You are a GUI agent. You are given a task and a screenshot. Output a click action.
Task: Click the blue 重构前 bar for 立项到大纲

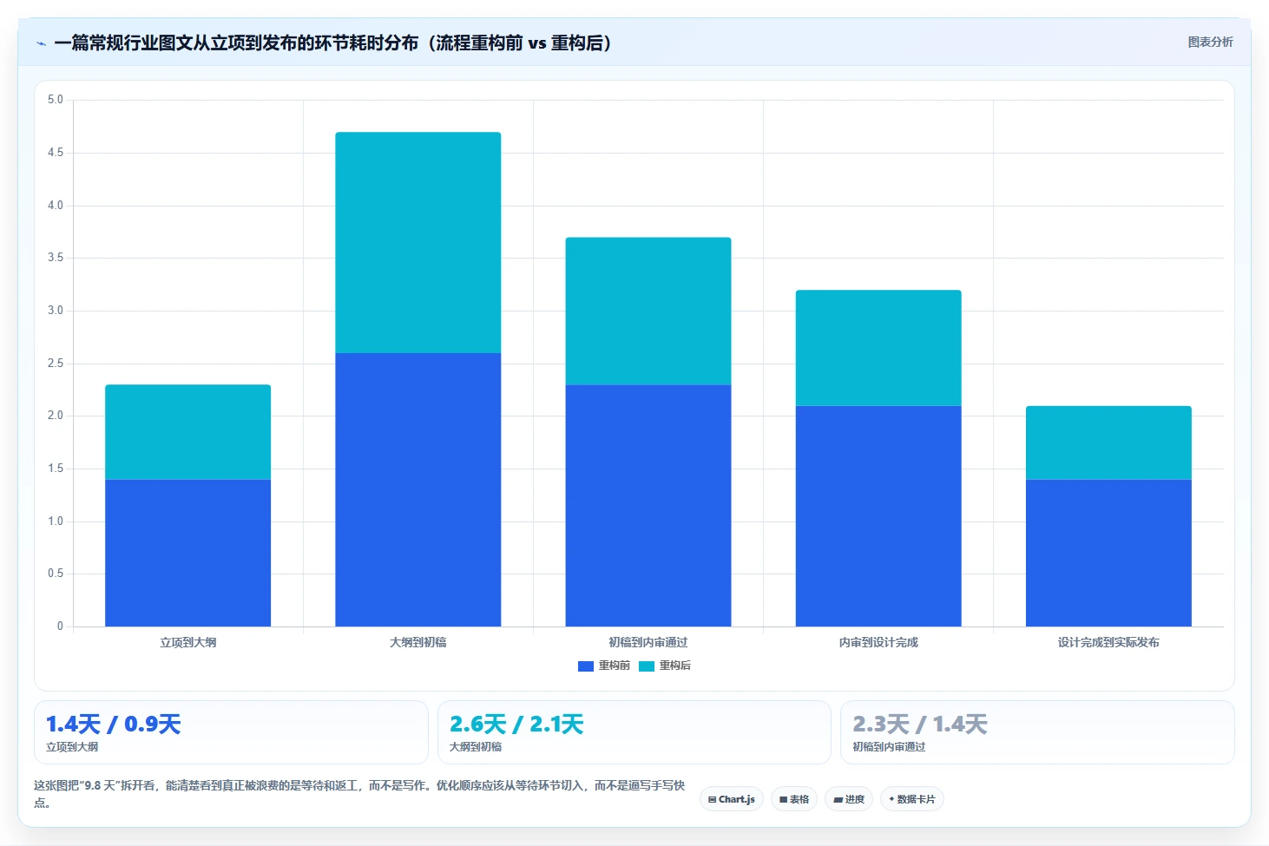click(x=187, y=553)
